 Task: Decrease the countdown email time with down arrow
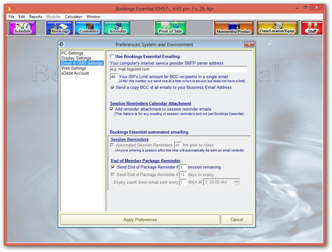click(x=237, y=184)
